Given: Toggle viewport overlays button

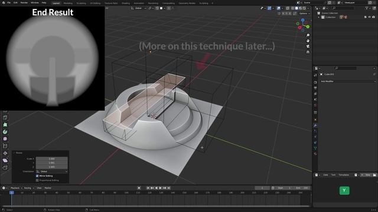Looking at the screenshot, I should (x=279, y=8).
